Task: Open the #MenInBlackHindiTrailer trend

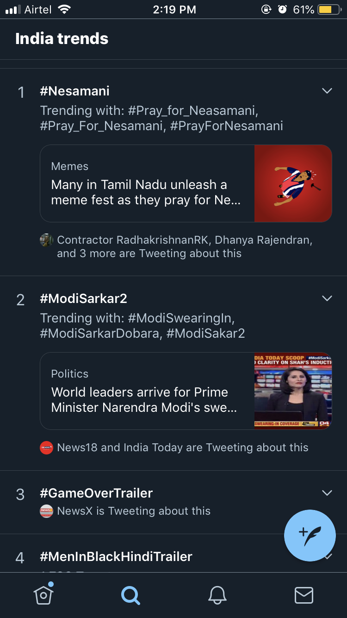Action: 116,556
